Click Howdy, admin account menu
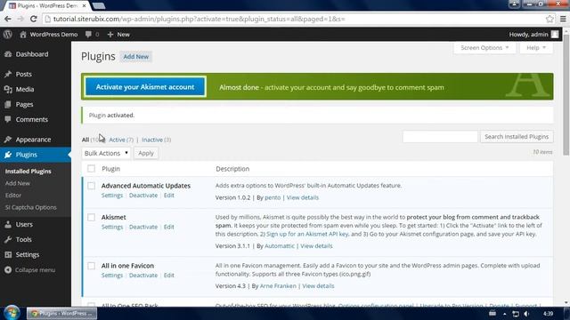 click(x=533, y=35)
